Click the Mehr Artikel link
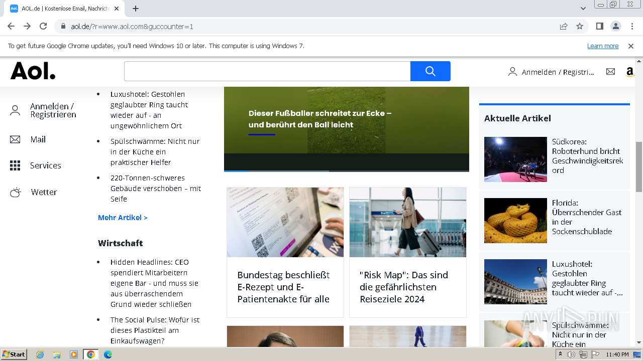643x361 pixels. (x=123, y=218)
